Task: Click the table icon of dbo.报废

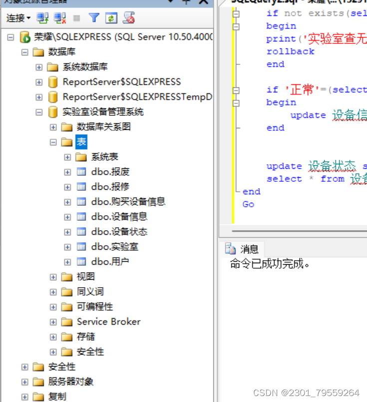Action: pos(81,172)
